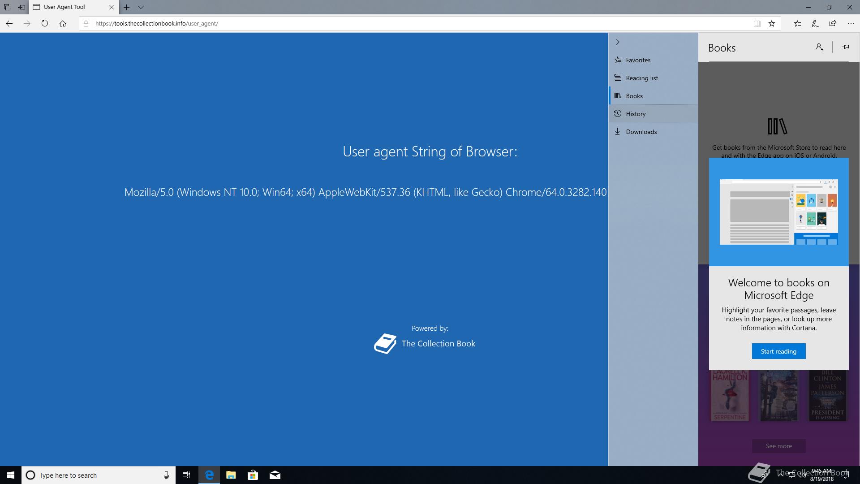Open Settings and more ellipsis menu
Viewport: 860px width, 484px height.
[851, 23]
